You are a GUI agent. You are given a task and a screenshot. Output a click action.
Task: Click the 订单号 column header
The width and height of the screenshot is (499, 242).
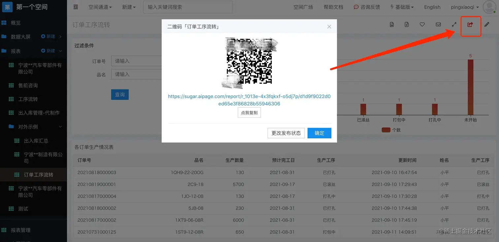[x=84, y=160]
